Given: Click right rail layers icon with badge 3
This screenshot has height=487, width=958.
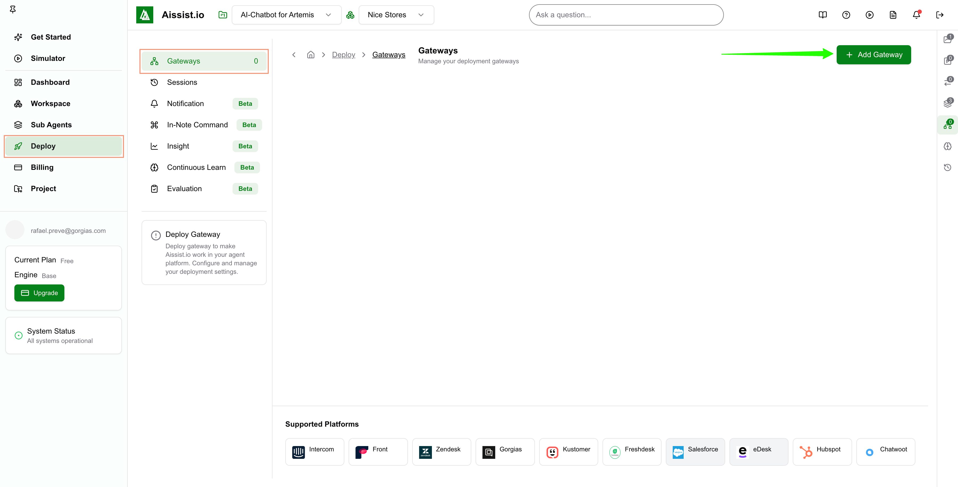Looking at the screenshot, I should click(948, 103).
